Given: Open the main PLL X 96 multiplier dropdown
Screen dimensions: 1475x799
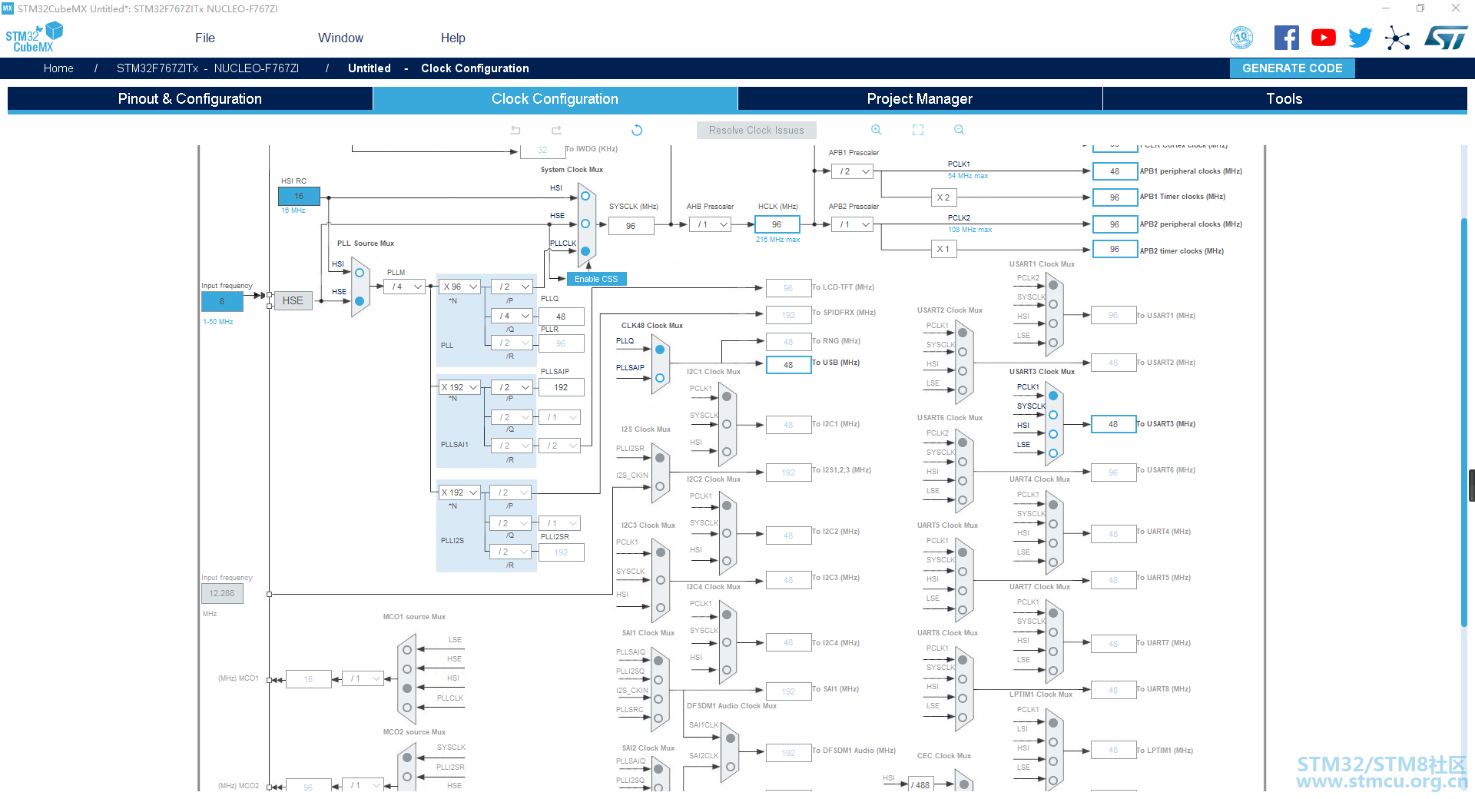Looking at the screenshot, I should point(460,287).
